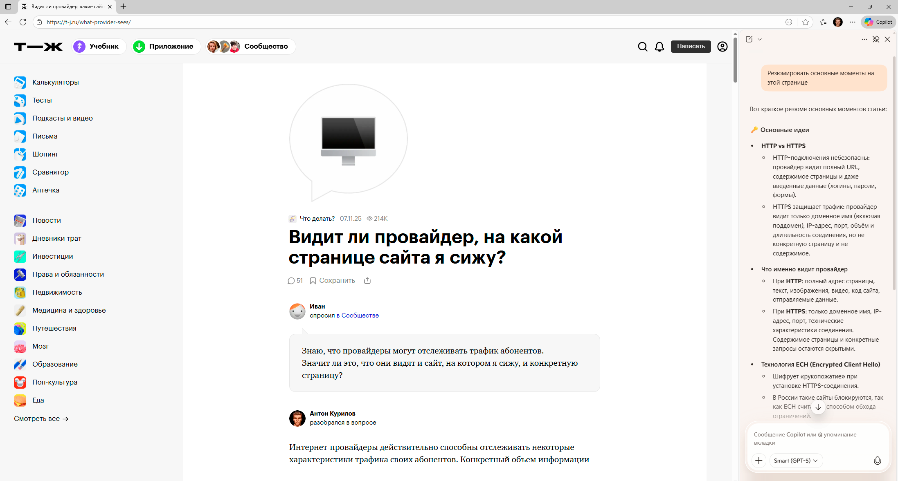Open the user profile icon
This screenshot has height=481, width=898.
pos(722,47)
